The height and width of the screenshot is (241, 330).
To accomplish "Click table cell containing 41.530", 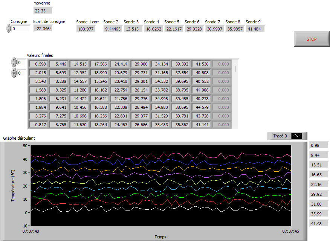I will tap(202, 64).
